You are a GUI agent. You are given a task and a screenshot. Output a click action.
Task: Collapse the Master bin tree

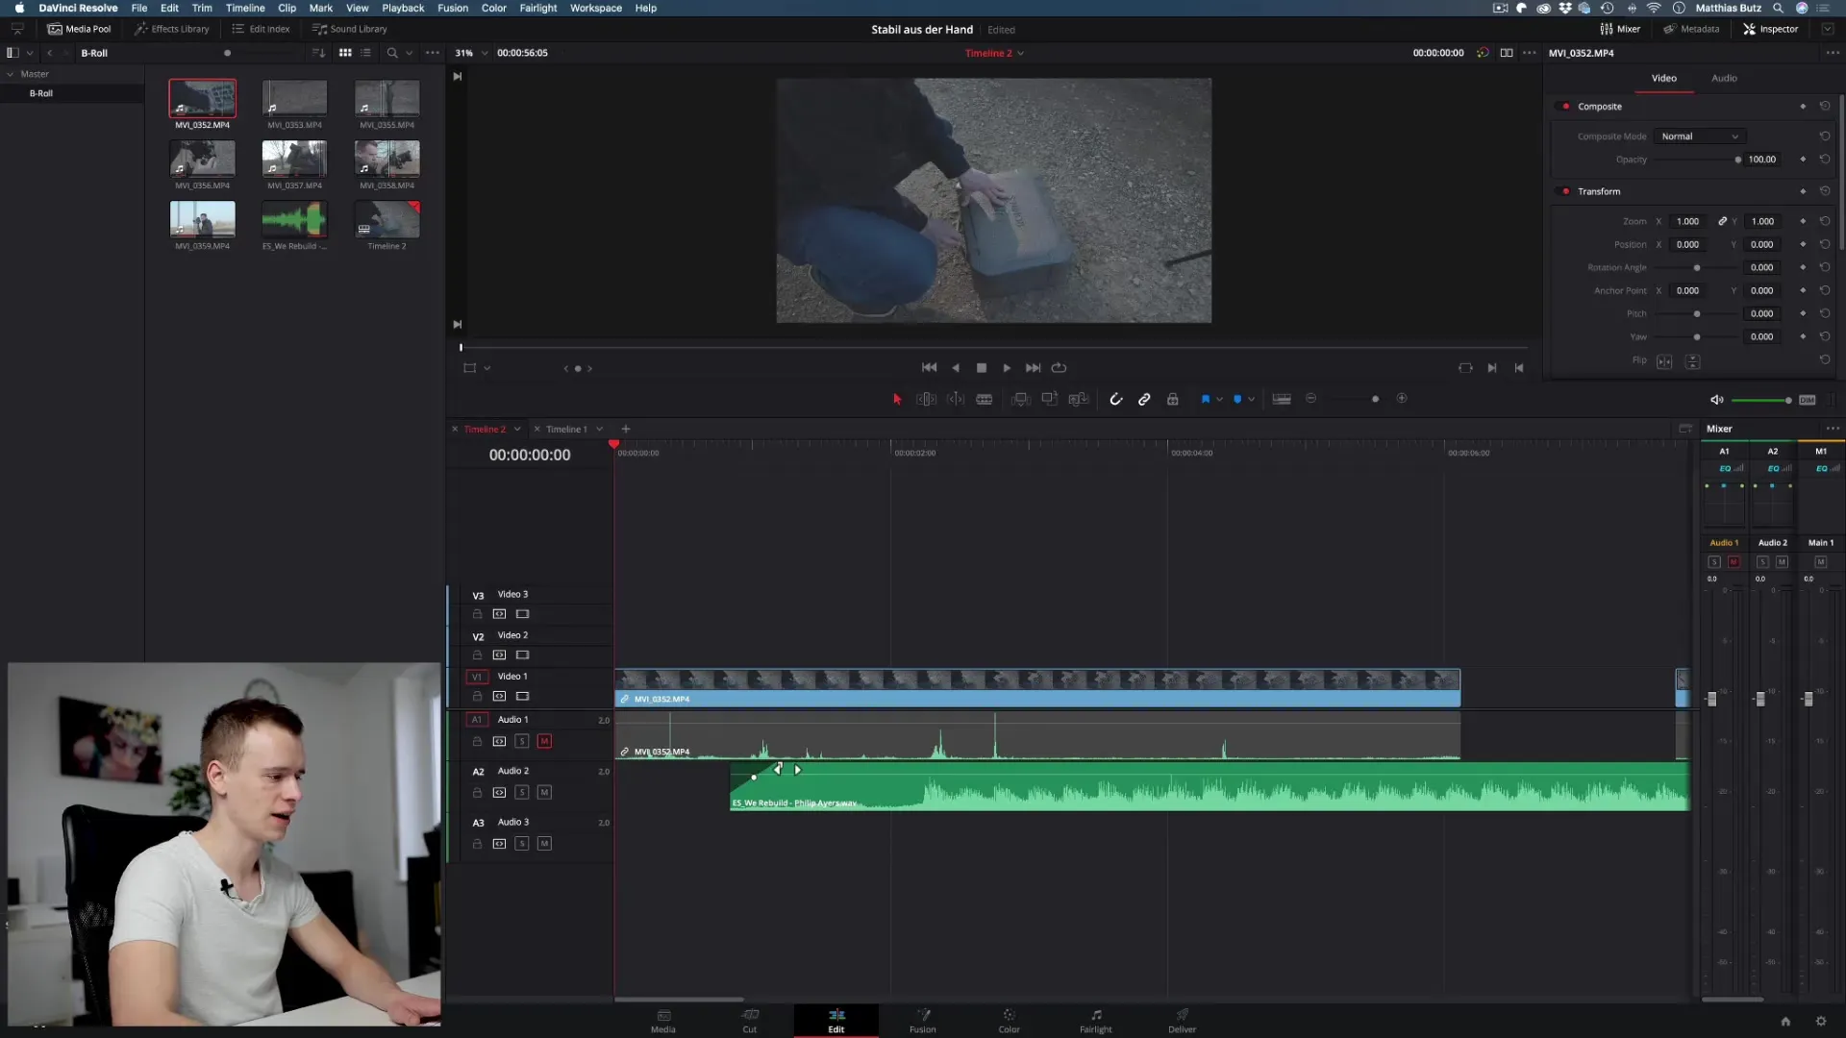tap(11, 74)
